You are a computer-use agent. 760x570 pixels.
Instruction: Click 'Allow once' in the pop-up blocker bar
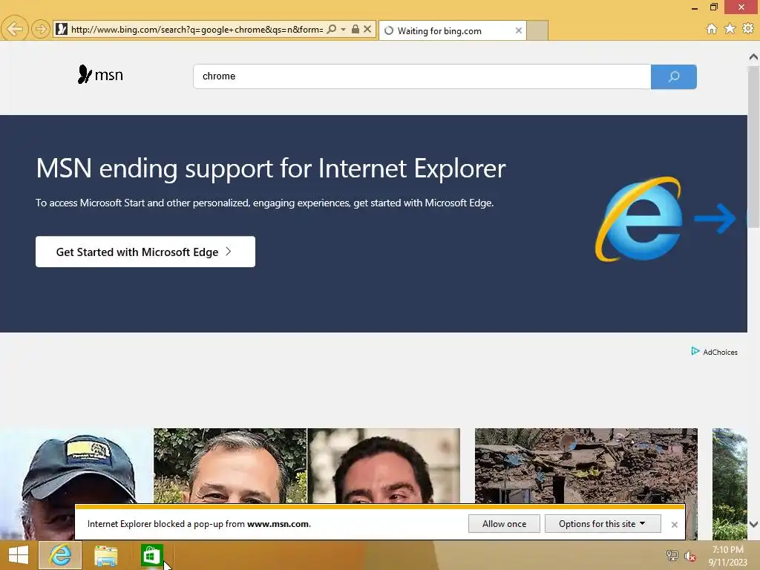click(504, 524)
